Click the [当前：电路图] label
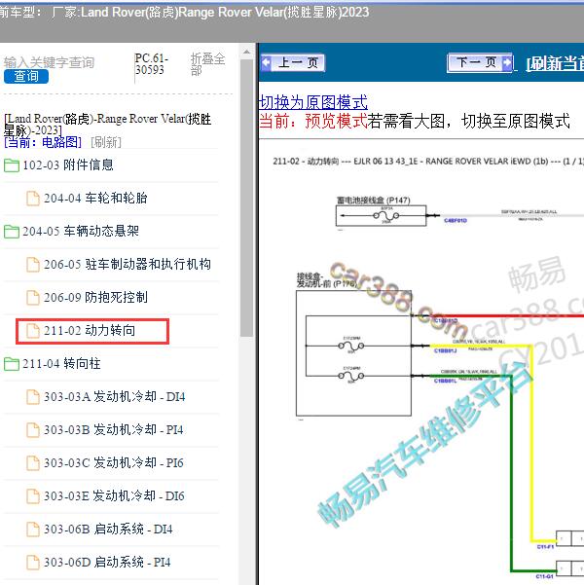 click(x=43, y=142)
